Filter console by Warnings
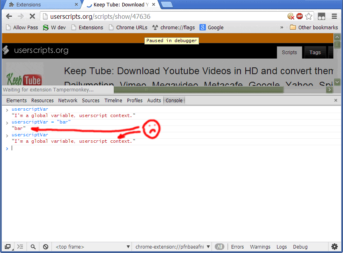343x253 pixels. 260,247
